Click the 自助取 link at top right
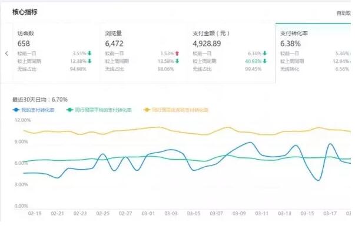355x226 pixels. point(344,14)
